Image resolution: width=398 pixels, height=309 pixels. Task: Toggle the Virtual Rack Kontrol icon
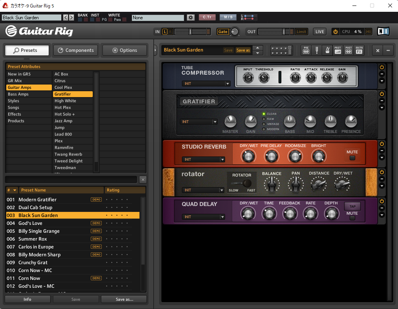[x=281, y=50]
